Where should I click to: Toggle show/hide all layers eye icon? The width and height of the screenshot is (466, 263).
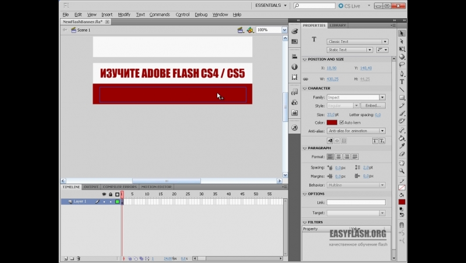[x=104, y=194]
